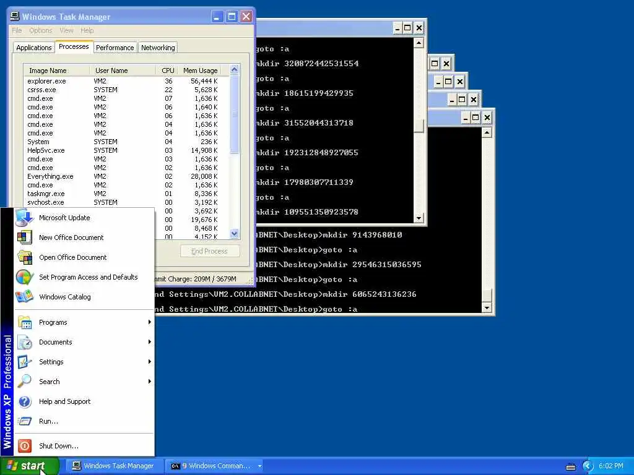Select Everything.exe process row

[x=126, y=176]
